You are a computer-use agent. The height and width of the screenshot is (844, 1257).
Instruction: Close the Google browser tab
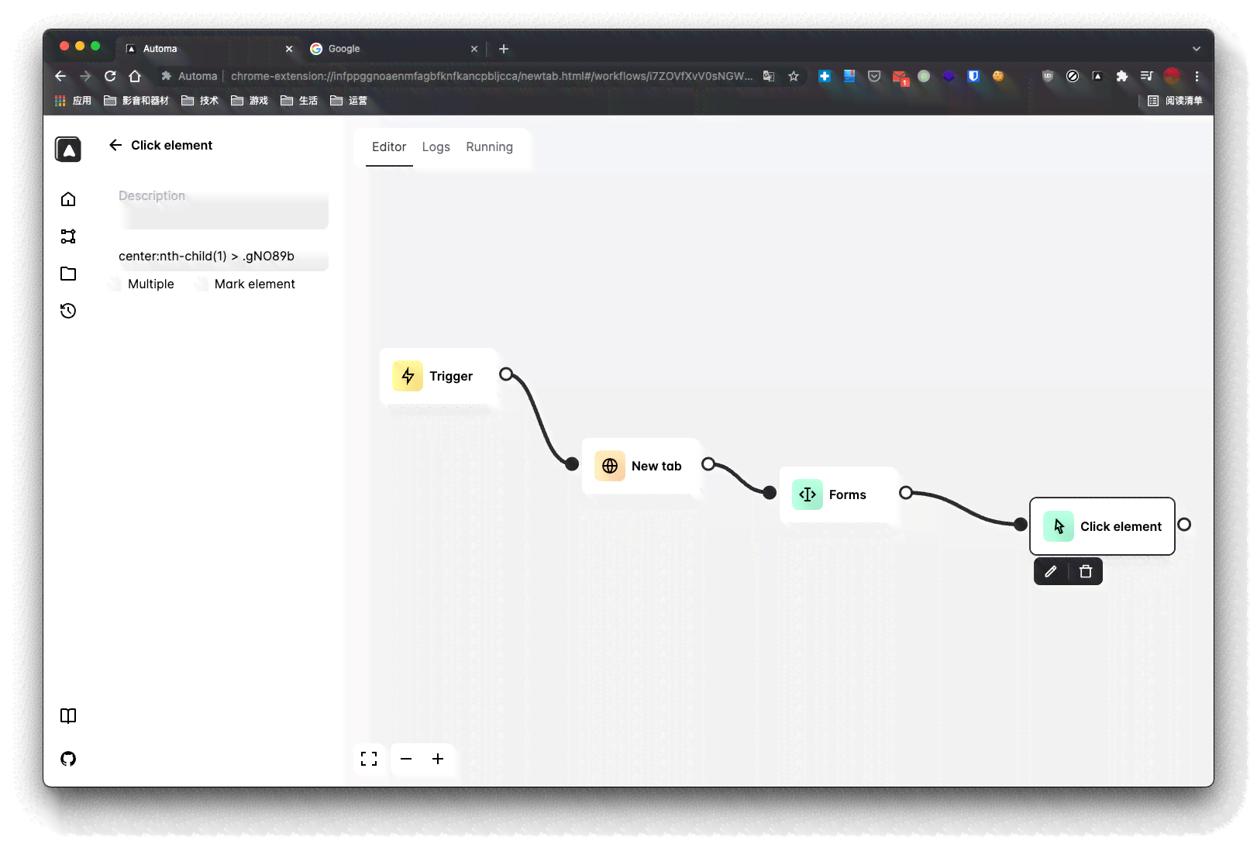point(474,49)
